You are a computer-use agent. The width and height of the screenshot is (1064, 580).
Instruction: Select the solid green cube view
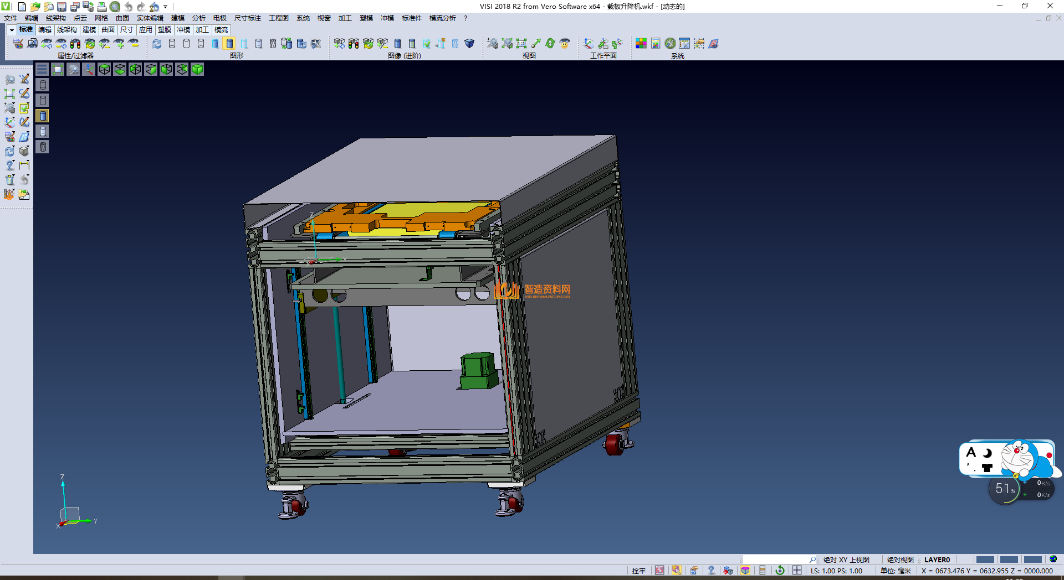point(197,69)
